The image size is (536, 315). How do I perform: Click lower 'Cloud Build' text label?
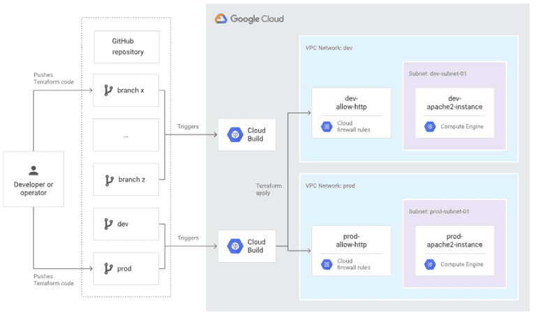(x=256, y=246)
